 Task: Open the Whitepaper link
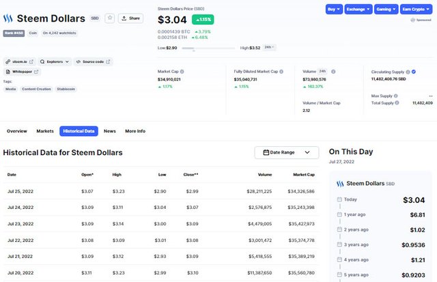click(x=22, y=72)
